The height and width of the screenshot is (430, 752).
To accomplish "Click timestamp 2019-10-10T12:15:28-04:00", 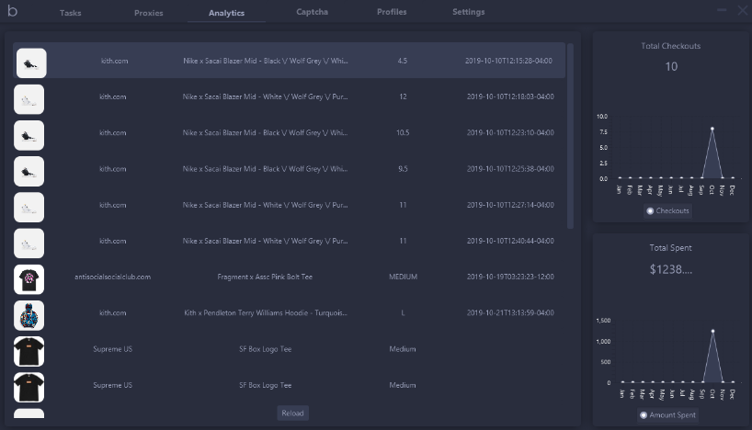I will (508, 61).
